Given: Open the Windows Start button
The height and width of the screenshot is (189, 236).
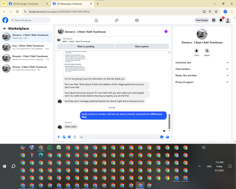Looking at the screenshot, I should point(4,166).
